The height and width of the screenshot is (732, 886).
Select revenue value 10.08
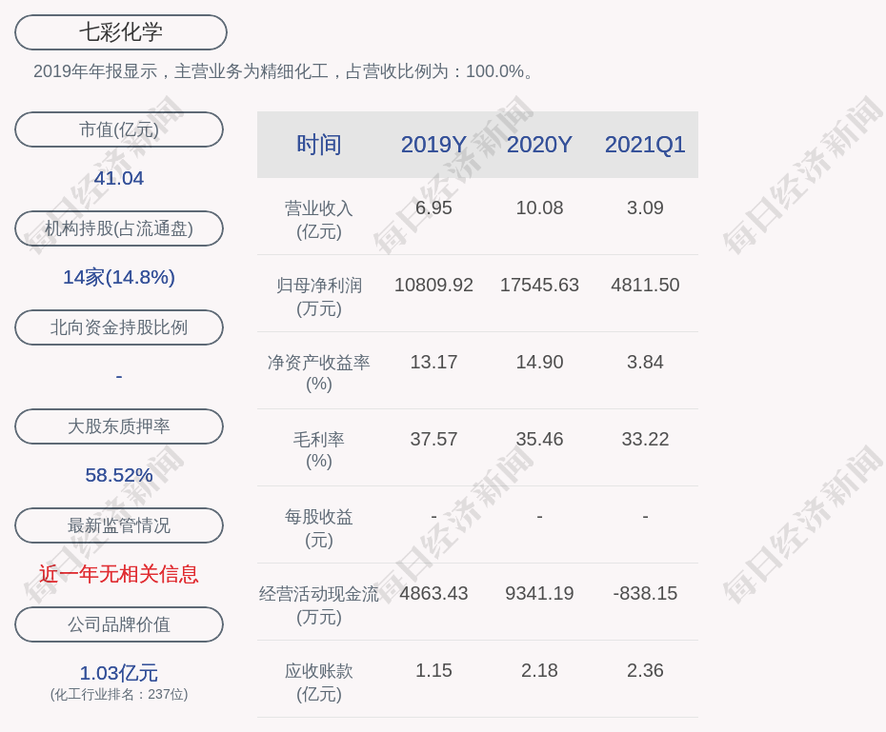(539, 208)
